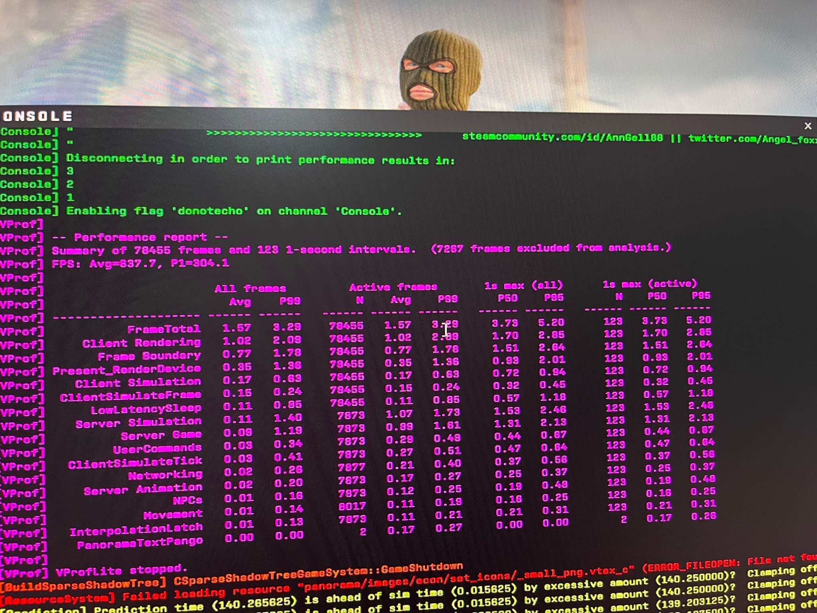The width and height of the screenshot is (817, 613).
Task: Click the Present_RenderDevice row label
Action: point(126,370)
